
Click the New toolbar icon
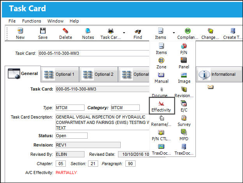pyautogui.click(x=20, y=31)
